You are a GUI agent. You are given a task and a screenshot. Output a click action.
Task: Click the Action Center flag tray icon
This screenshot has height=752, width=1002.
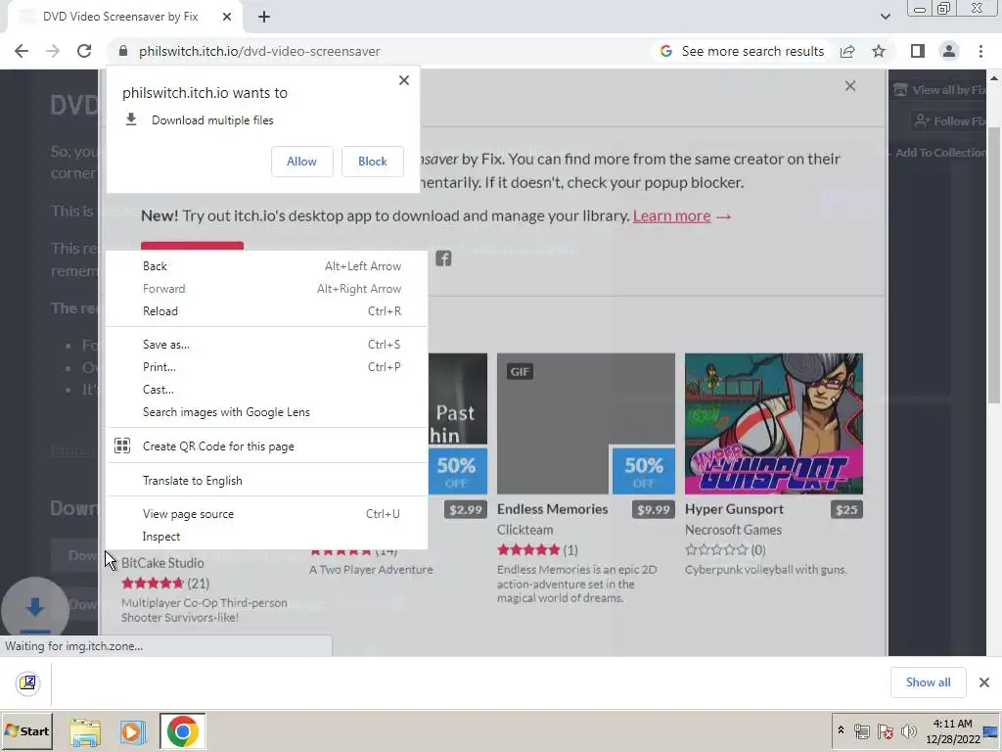pyautogui.click(x=885, y=731)
